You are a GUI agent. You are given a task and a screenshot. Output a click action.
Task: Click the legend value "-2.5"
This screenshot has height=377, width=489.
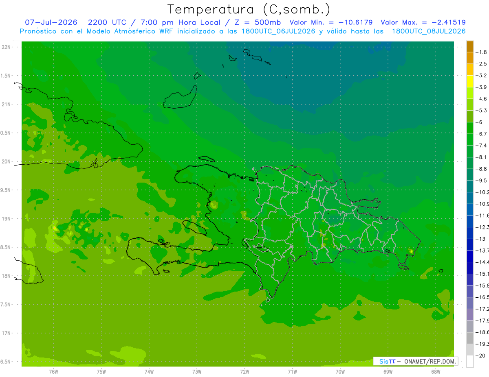point(481,64)
